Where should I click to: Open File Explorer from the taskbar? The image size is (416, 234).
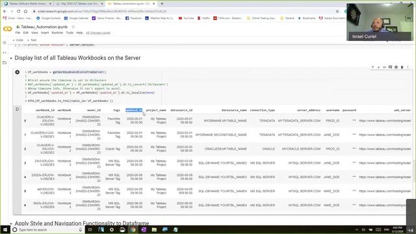pyautogui.click(x=154, y=229)
